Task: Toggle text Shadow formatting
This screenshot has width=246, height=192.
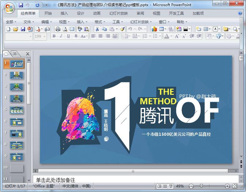Action: pyautogui.click(x=76, y=36)
